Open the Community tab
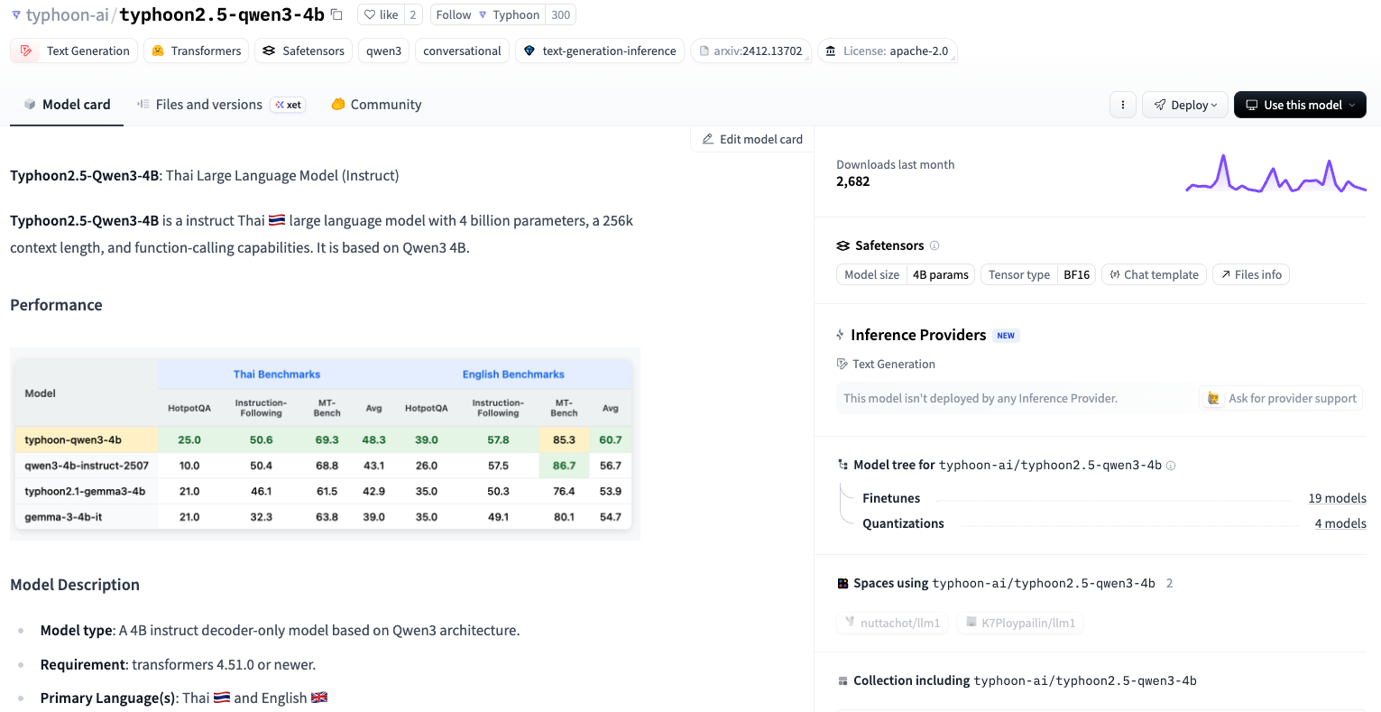This screenshot has width=1381, height=712. (x=376, y=105)
